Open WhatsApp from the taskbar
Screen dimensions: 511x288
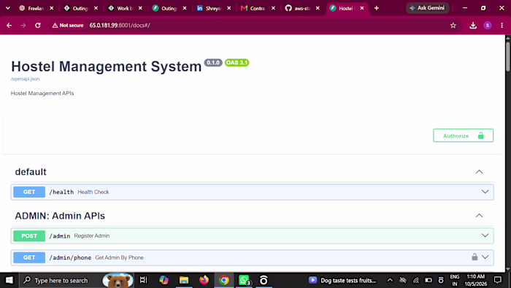point(244,280)
